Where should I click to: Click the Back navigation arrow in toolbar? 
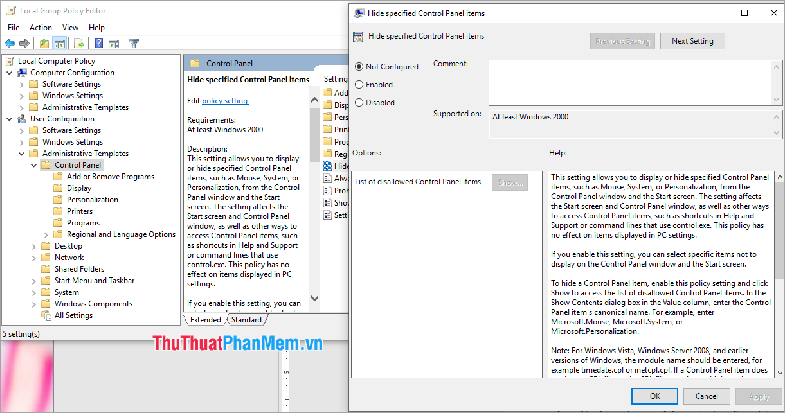[x=10, y=43]
